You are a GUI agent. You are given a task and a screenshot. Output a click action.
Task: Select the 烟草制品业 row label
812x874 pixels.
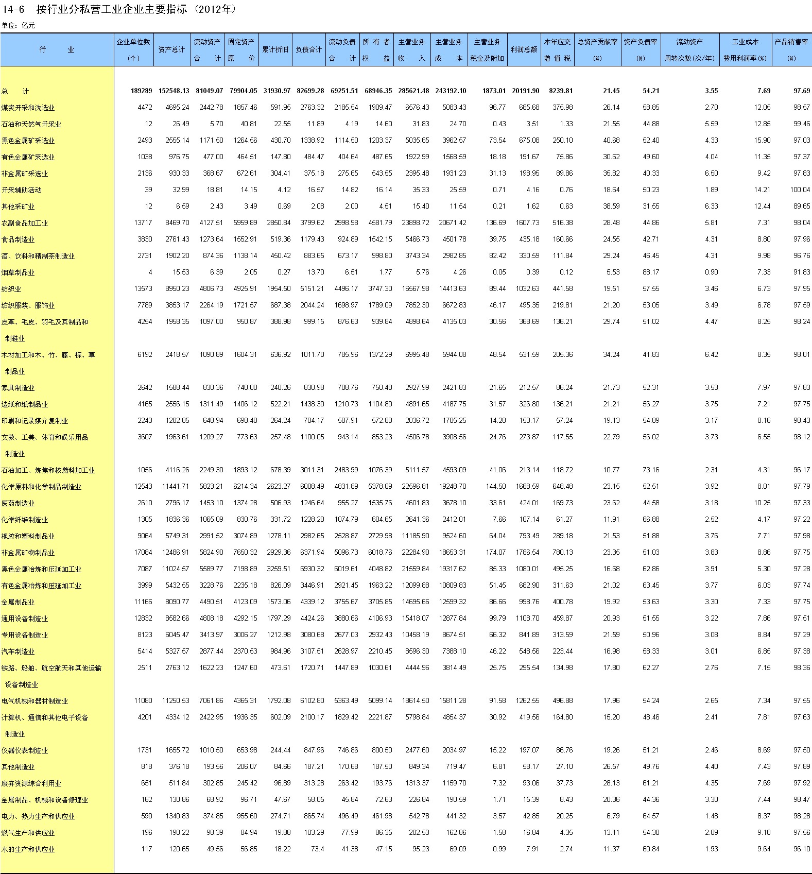pyautogui.click(x=18, y=272)
